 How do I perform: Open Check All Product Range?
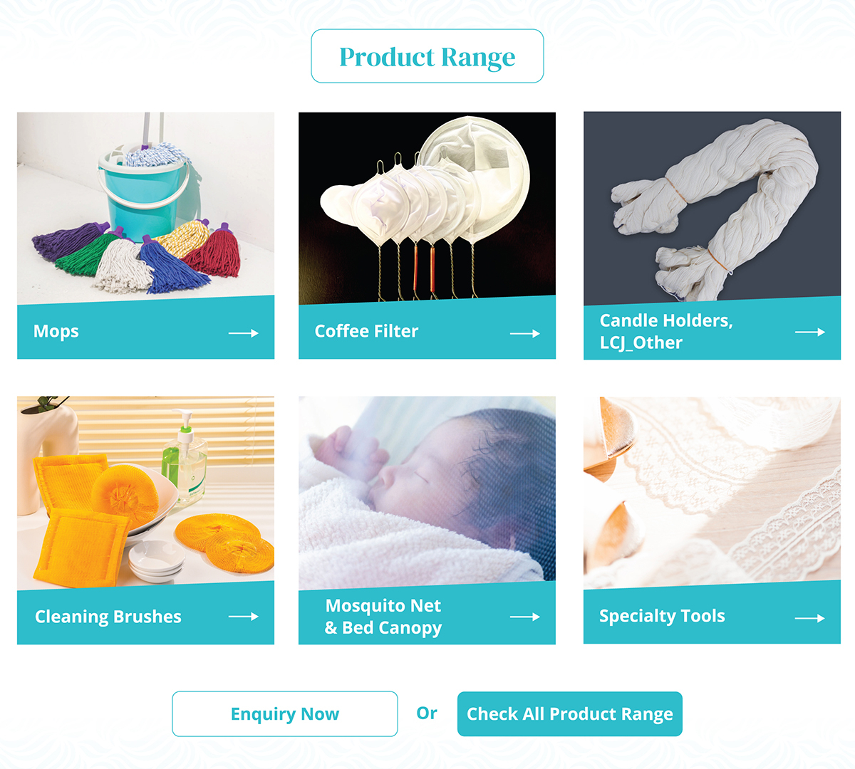[569, 713]
